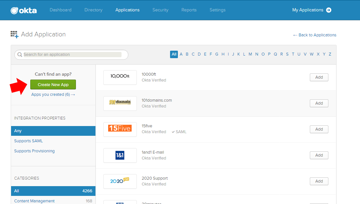Filter apps by letter W
The width and height of the screenshot is (360, 204).
tap(311, 54)
